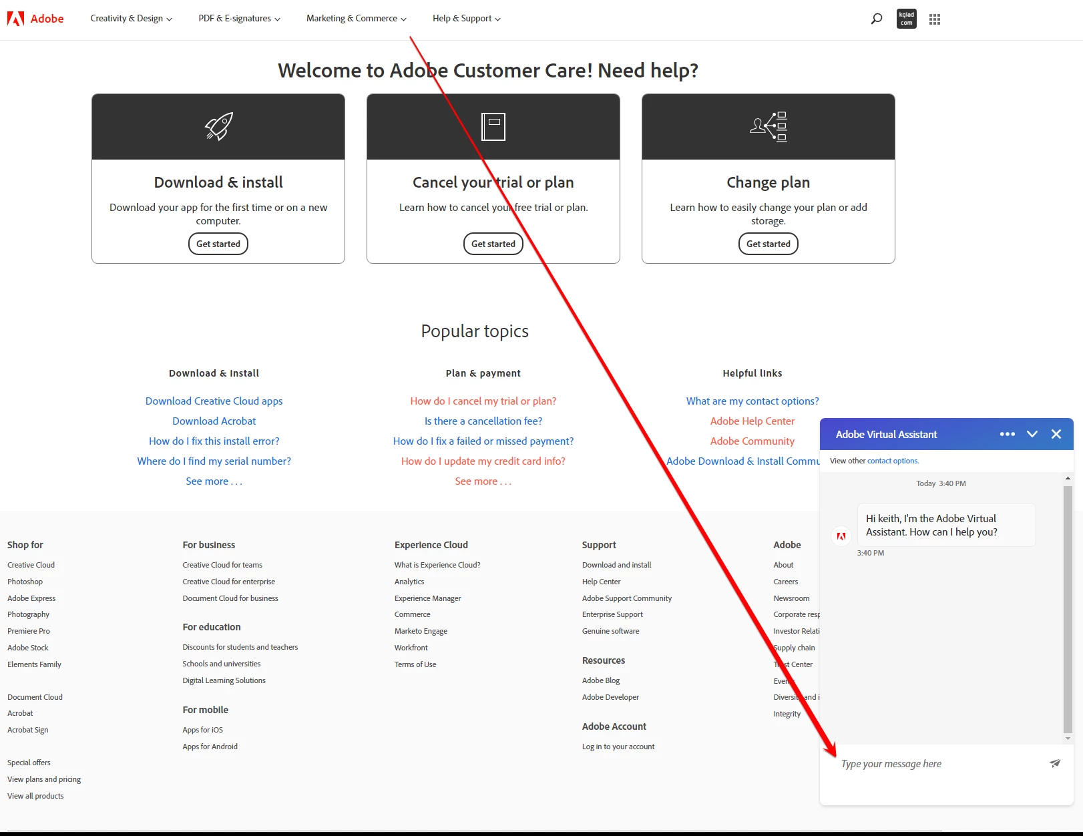Open the Acrobat Sign footer link
Screen dimensions: 1083x836
(x=28, y=730)
